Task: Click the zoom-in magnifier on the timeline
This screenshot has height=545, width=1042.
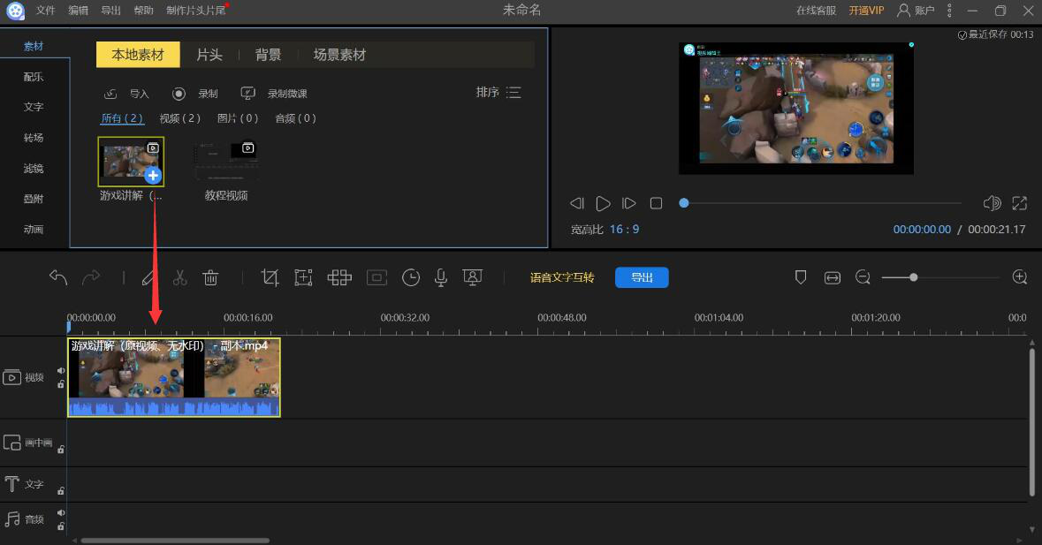Action: click(x=1020, y=277)
